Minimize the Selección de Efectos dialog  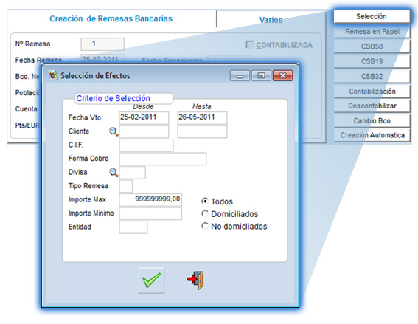(240, 76)
